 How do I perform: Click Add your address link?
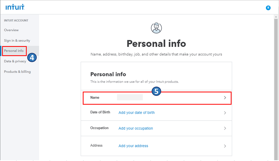pos(133,146)
